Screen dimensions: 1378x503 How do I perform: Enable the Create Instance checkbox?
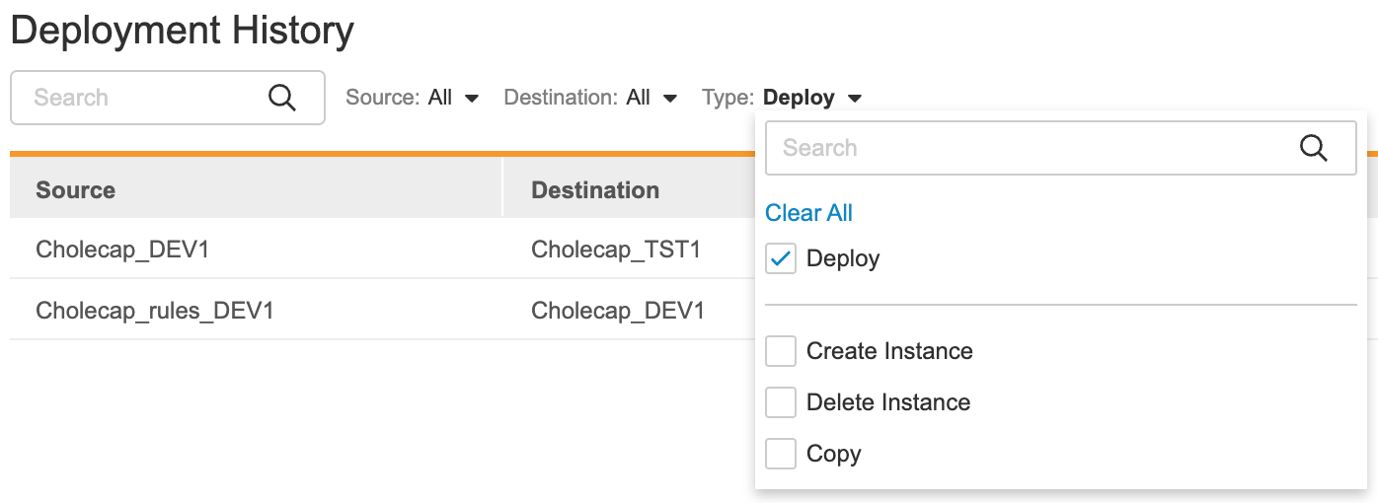point(781,351)
